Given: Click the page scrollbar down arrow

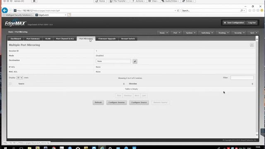Looking at the screenshot, I should point(257,135).
